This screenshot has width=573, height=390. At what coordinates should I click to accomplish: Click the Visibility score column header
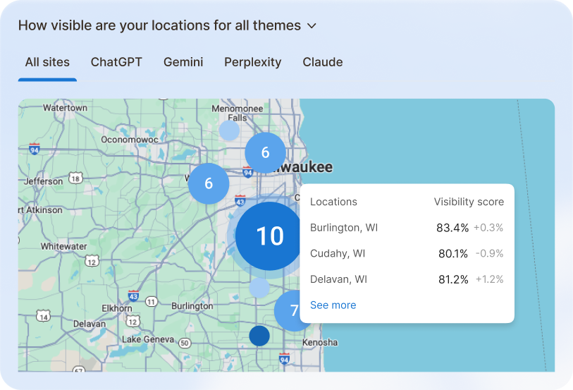pyautogui.click(x=469, y=202)
